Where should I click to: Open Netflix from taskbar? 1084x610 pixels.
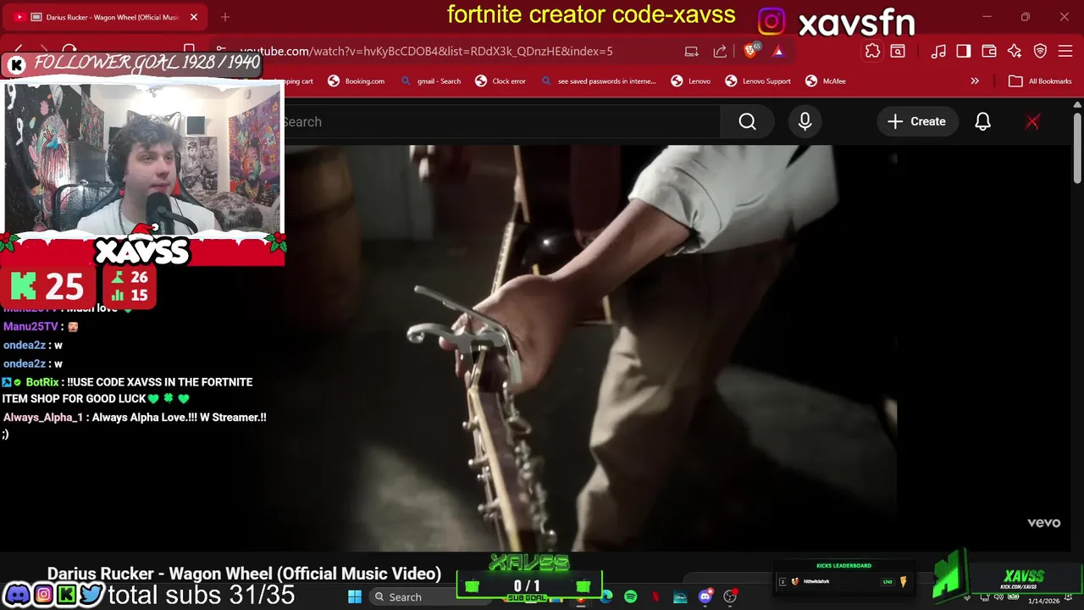tap(655, 596)
